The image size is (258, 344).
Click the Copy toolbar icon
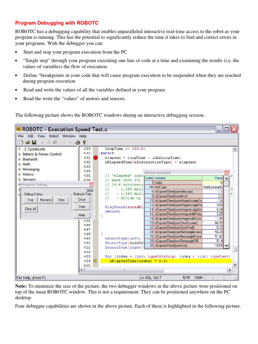[49, 142]
